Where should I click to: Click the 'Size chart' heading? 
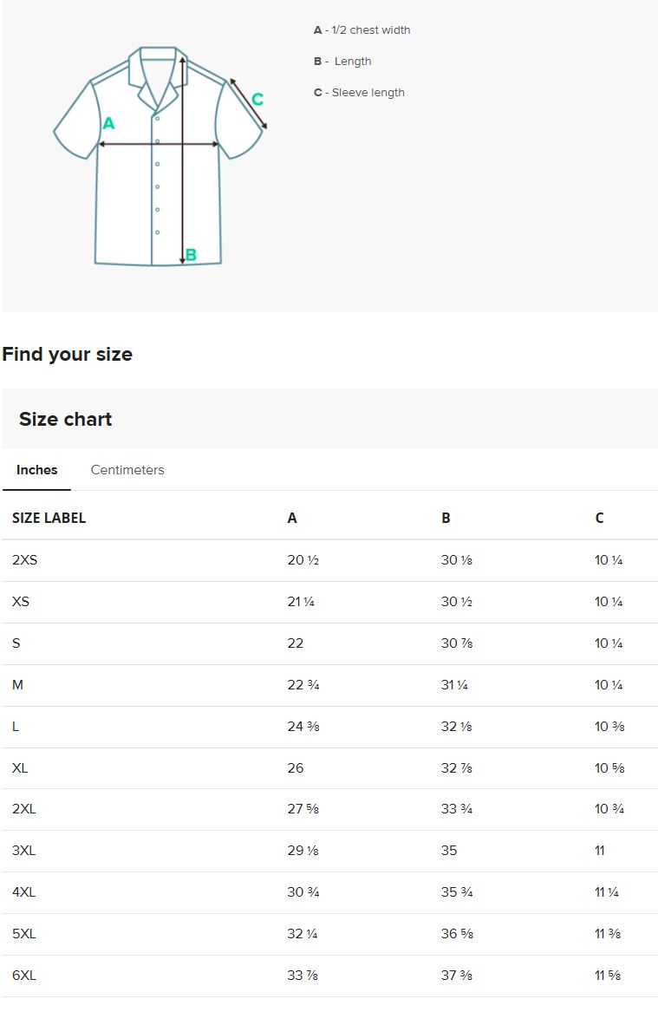coord(66,420)
